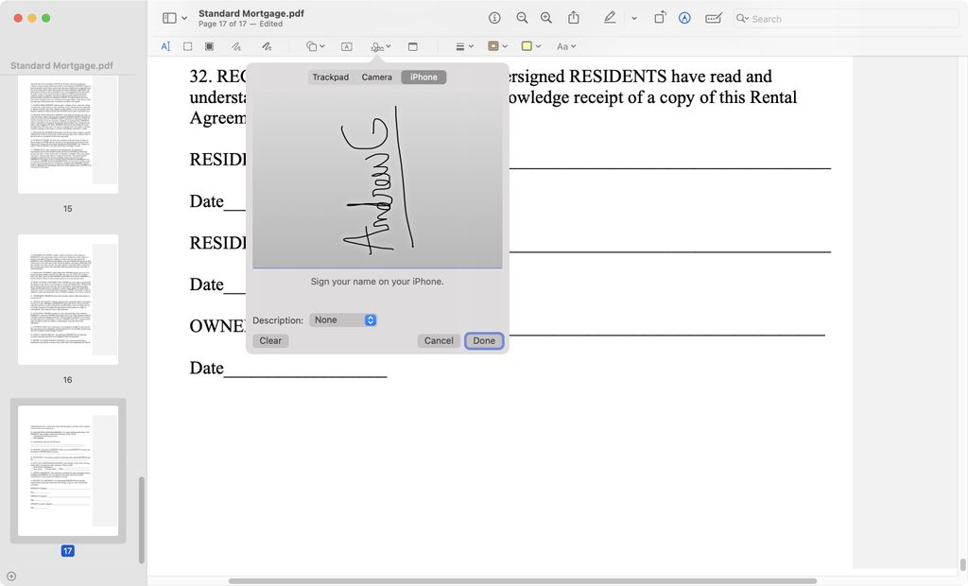This screenshot has height=586, width=968.
Task: Confirm signature with Done button
Action: pyautogui.click(x=484, y=340)
